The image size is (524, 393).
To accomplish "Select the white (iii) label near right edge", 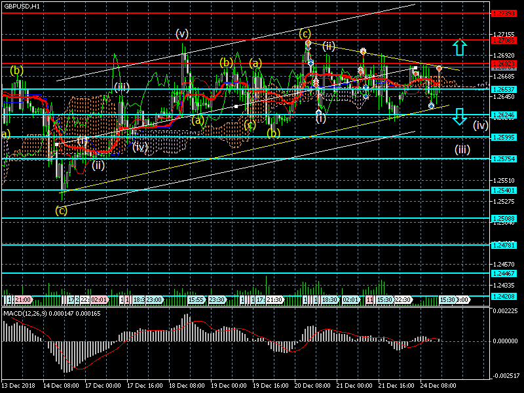I will (462, 149).
